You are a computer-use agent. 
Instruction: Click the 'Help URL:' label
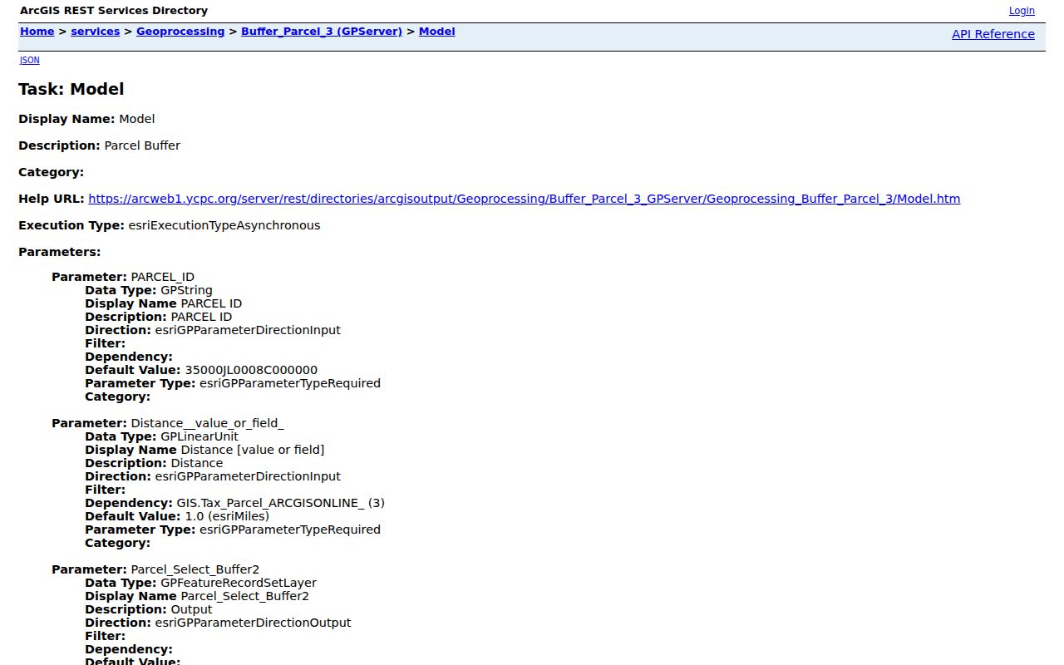(52, 199)
